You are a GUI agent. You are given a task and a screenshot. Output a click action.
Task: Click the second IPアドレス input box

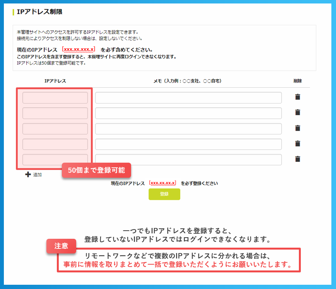pyautogui.click(x=55, y=113)
